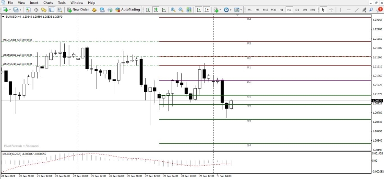Open the Data Window crosshair icon
The height and width of the screenshot is (179, 384).
click(36, 10)
